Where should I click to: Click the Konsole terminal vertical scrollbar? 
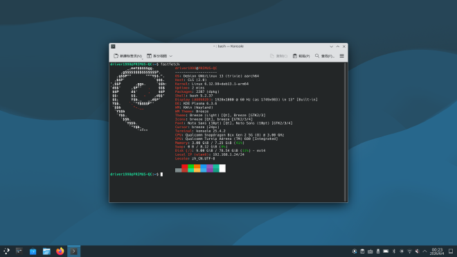tap(346, 132)
